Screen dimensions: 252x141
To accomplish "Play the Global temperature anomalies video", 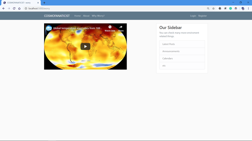I will [x=85, y=46].
